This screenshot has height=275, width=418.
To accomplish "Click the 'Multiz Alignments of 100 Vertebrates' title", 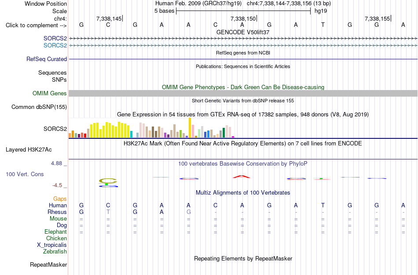I will coord(243,193).
